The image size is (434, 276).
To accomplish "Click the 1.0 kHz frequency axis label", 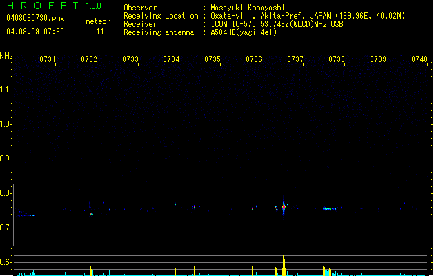I will point(6,124).
